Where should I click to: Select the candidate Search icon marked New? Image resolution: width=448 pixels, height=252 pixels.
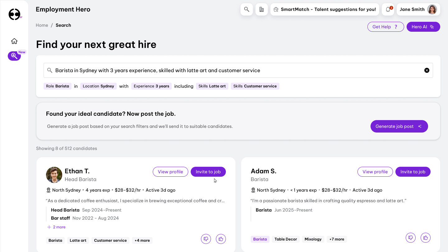14,56
